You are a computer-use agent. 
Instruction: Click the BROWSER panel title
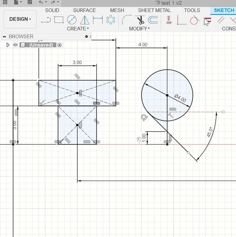pyautogui.click(x=21, y=37)
